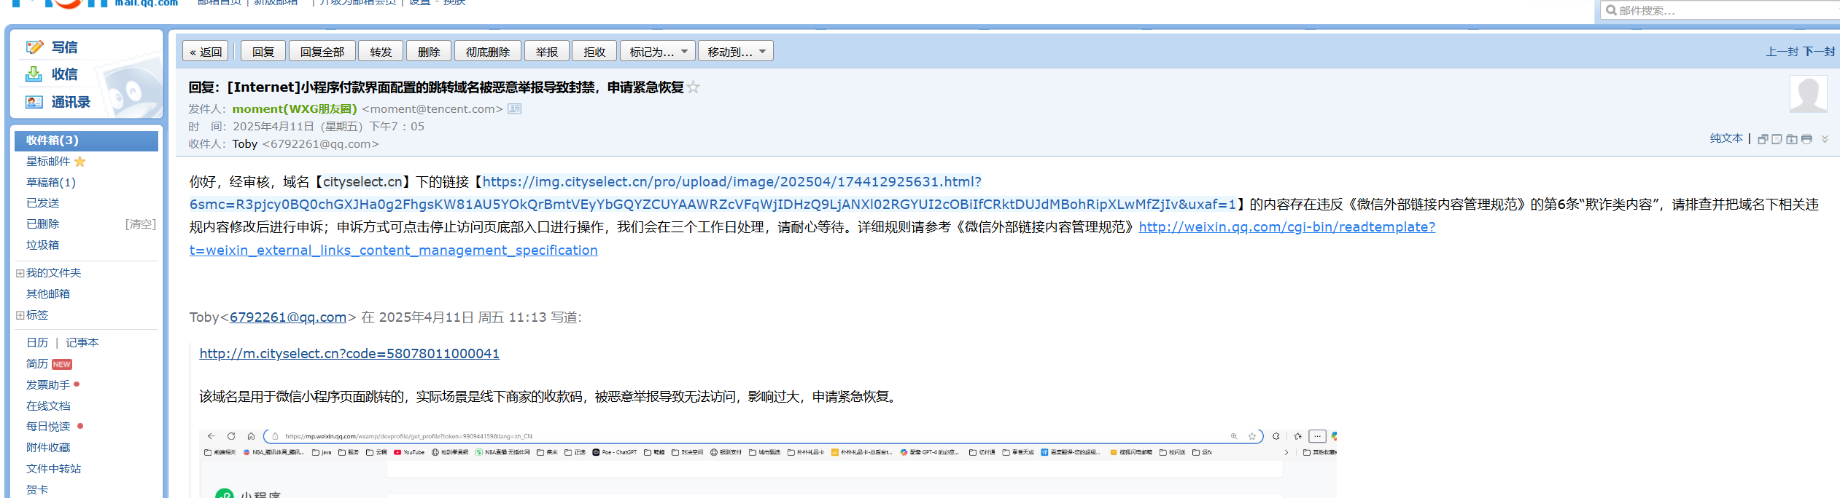
Task: Click sender name moment(WXG朋友圈)
Action: pos(295,109)
